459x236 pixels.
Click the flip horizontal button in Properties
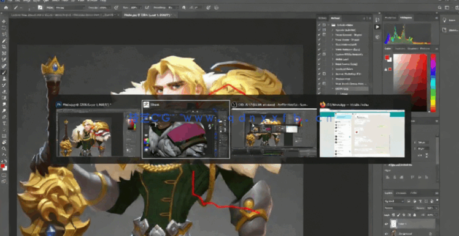(420, 155)
